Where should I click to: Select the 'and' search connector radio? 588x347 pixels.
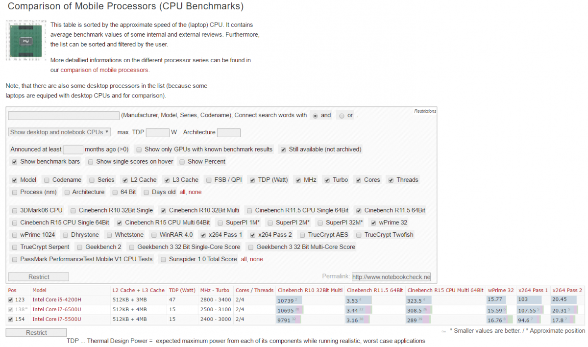click(315, 116)
